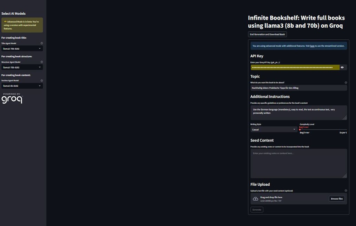Viewport: 356px width, 226px height.
Task: Click the Advanced Mode beta warning box
Action: [x=22, y=25]
